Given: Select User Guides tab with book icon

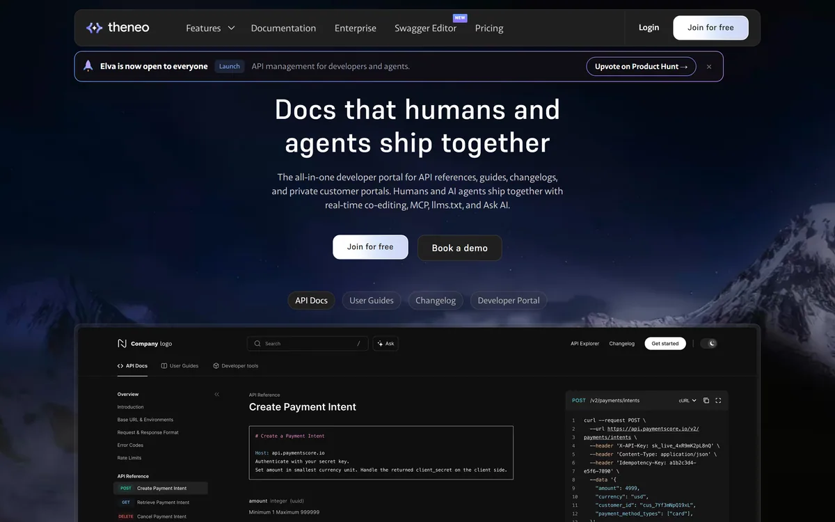Looking at the screenshot, I should 180,366.
